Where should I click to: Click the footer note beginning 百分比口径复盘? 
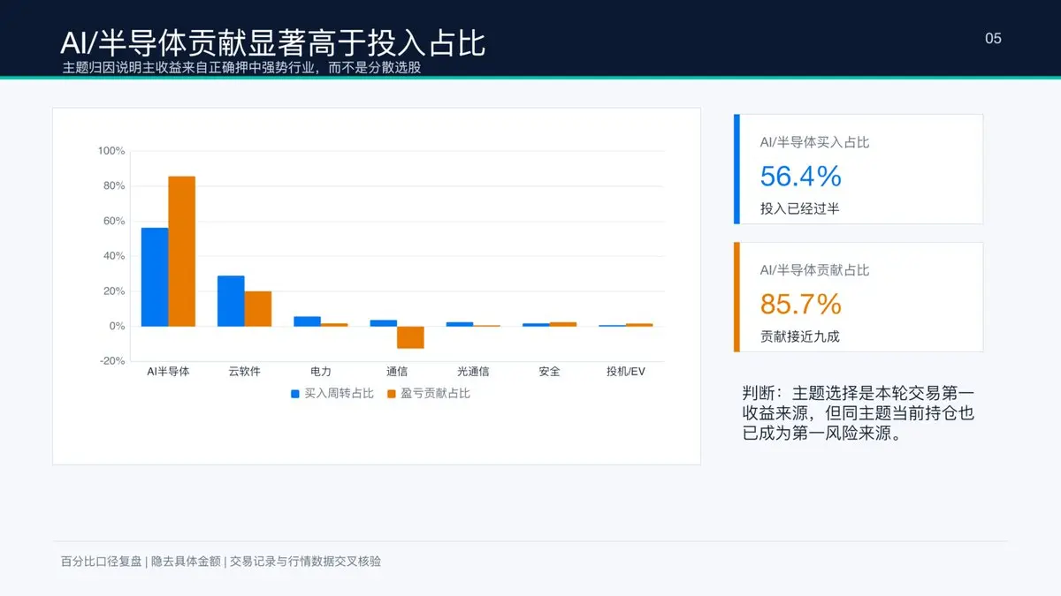tap(221, 561)
